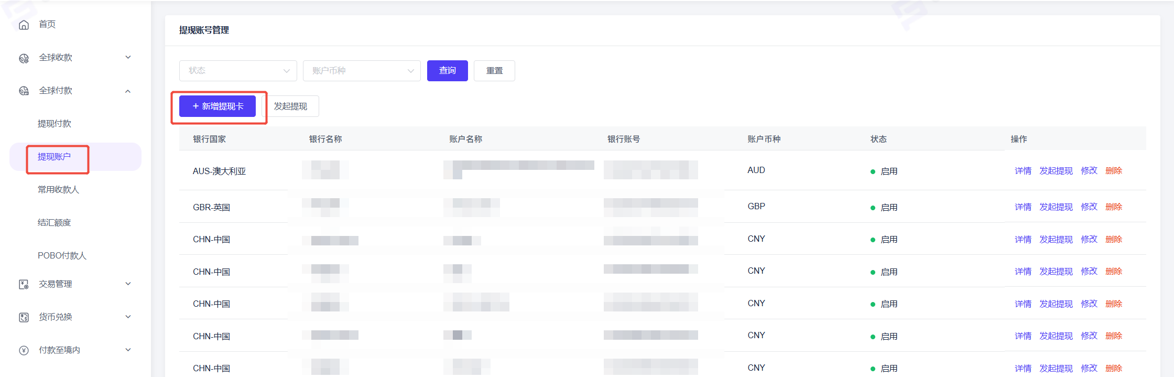Click the 全球付款 globe icon
Screen dimensions: 1174x377
click(24, 91)
